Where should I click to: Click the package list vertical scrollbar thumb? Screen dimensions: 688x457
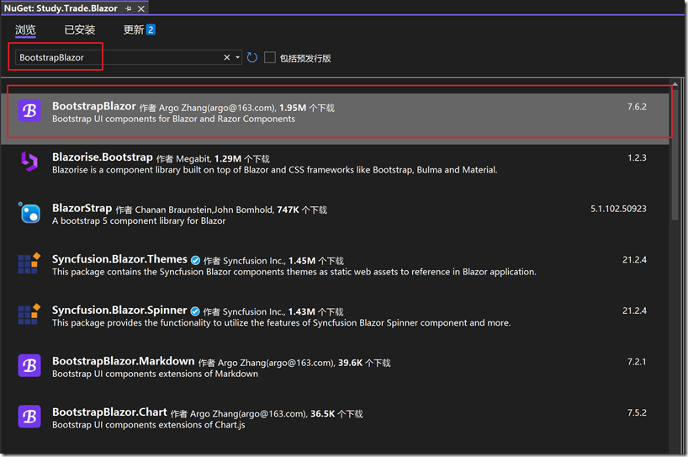pyautogui.click(x=675, y=154)
